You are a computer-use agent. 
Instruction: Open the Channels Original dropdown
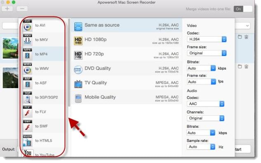tap(206, 118)
